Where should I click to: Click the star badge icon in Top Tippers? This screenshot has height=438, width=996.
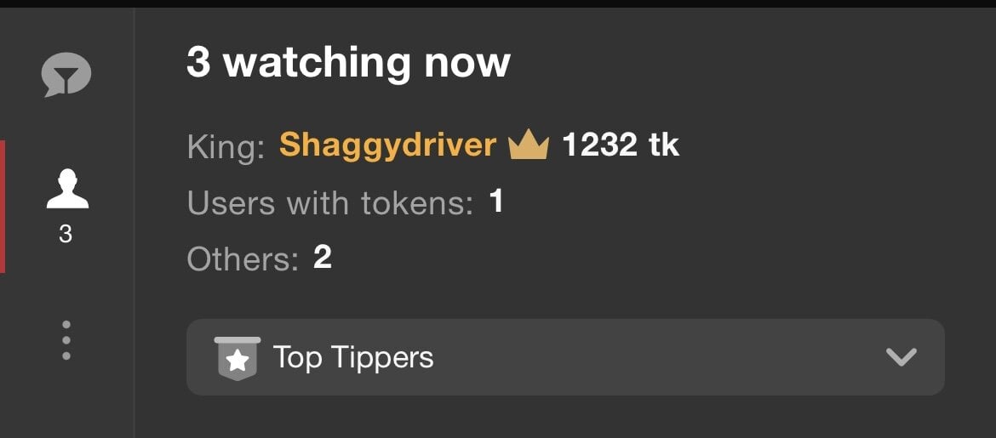pyautogui.click(x=238, y=358)
